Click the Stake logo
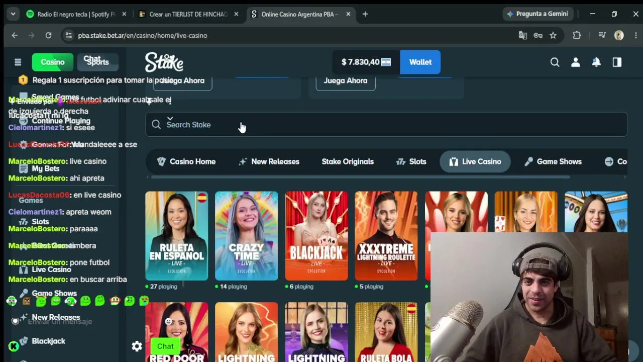Image resolution: width=643 pixels, height=362 pixels. click(164, 62)
